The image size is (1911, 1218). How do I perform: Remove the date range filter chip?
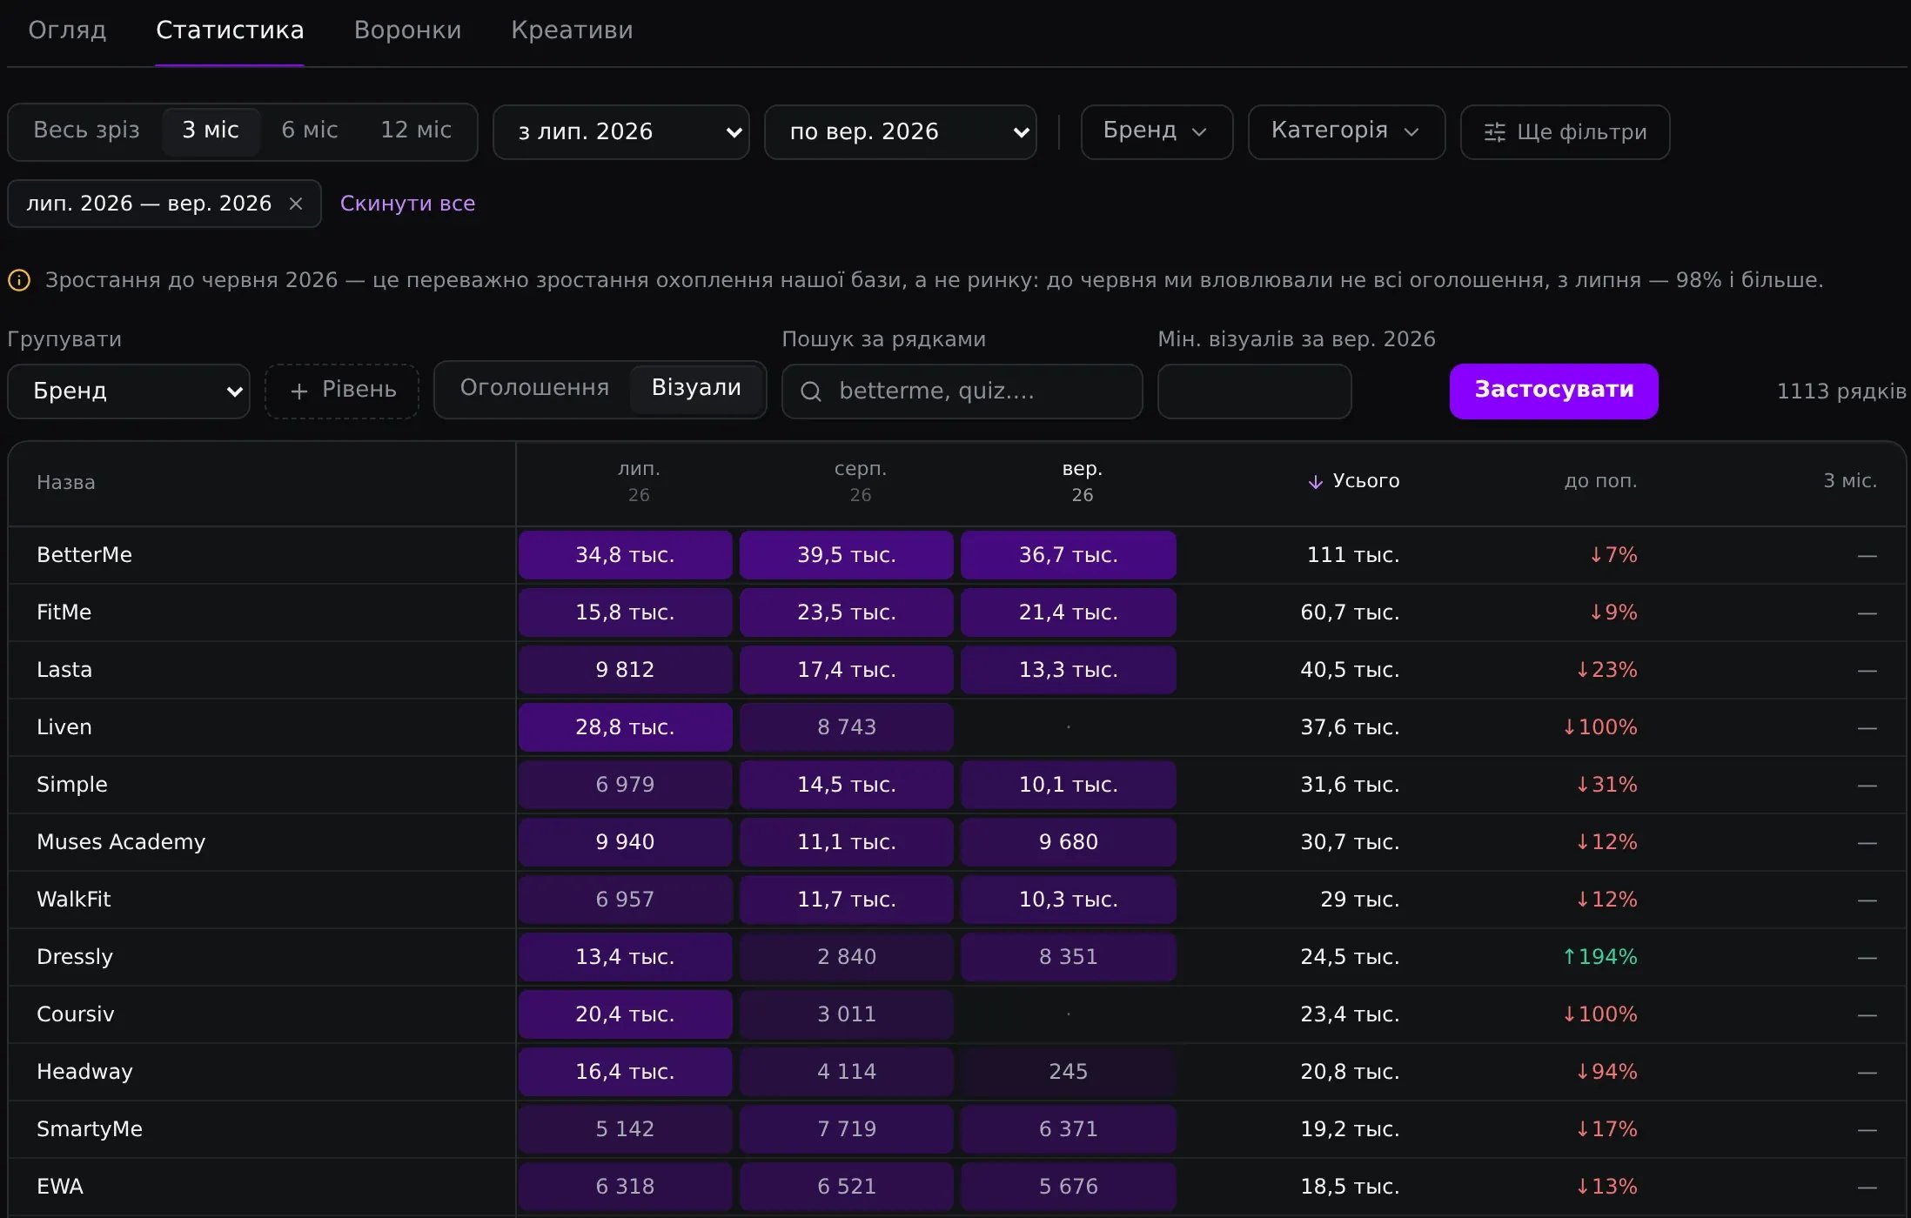tap(296, 204)
